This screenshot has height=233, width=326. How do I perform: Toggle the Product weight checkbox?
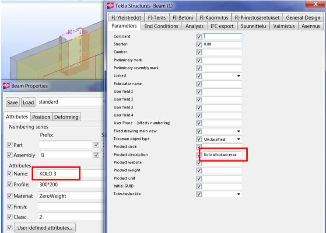click(199, 170)
